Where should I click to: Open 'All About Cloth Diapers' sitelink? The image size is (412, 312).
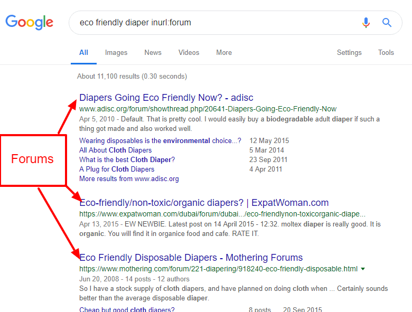tap(116, 150)
